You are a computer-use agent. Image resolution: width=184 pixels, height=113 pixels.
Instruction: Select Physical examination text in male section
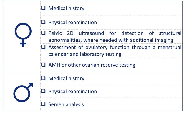pyautogui.click(x=73, y=92)
